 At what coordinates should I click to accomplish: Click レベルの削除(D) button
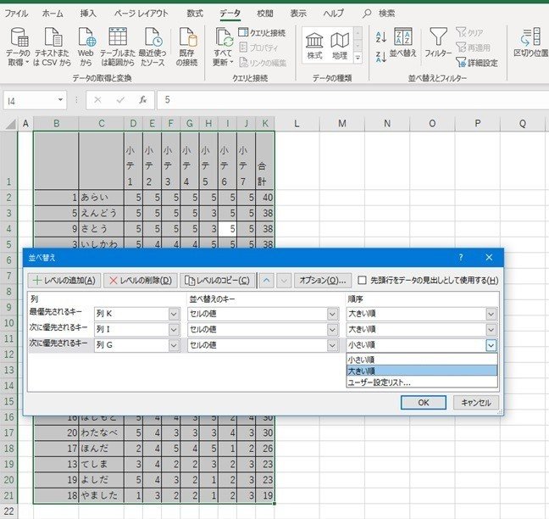click(141, 281)
